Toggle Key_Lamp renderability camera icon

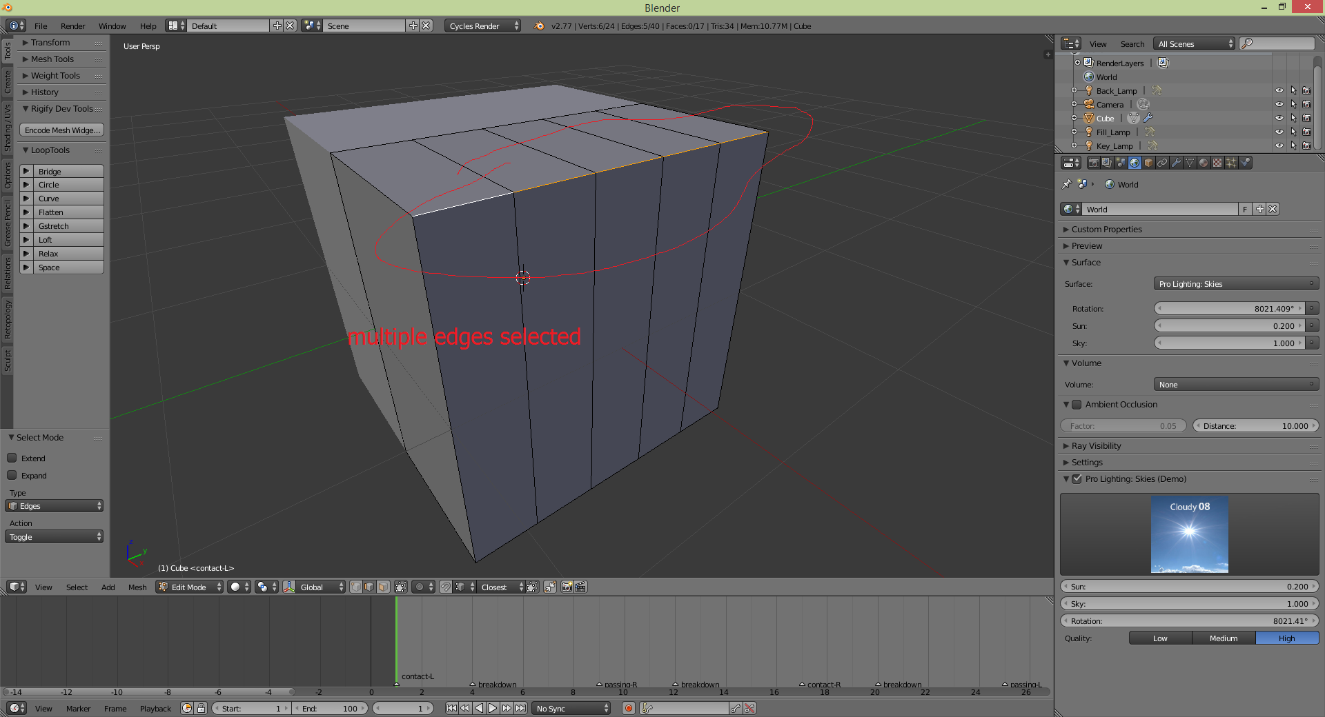pos(1306,145)
